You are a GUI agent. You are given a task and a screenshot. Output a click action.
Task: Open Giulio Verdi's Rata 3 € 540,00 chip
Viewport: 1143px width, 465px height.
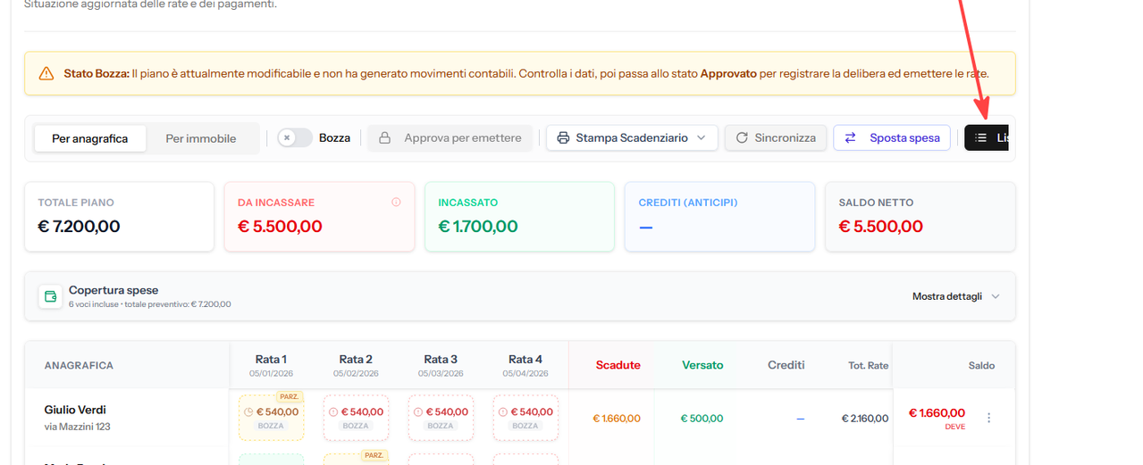tap(441, 418)
